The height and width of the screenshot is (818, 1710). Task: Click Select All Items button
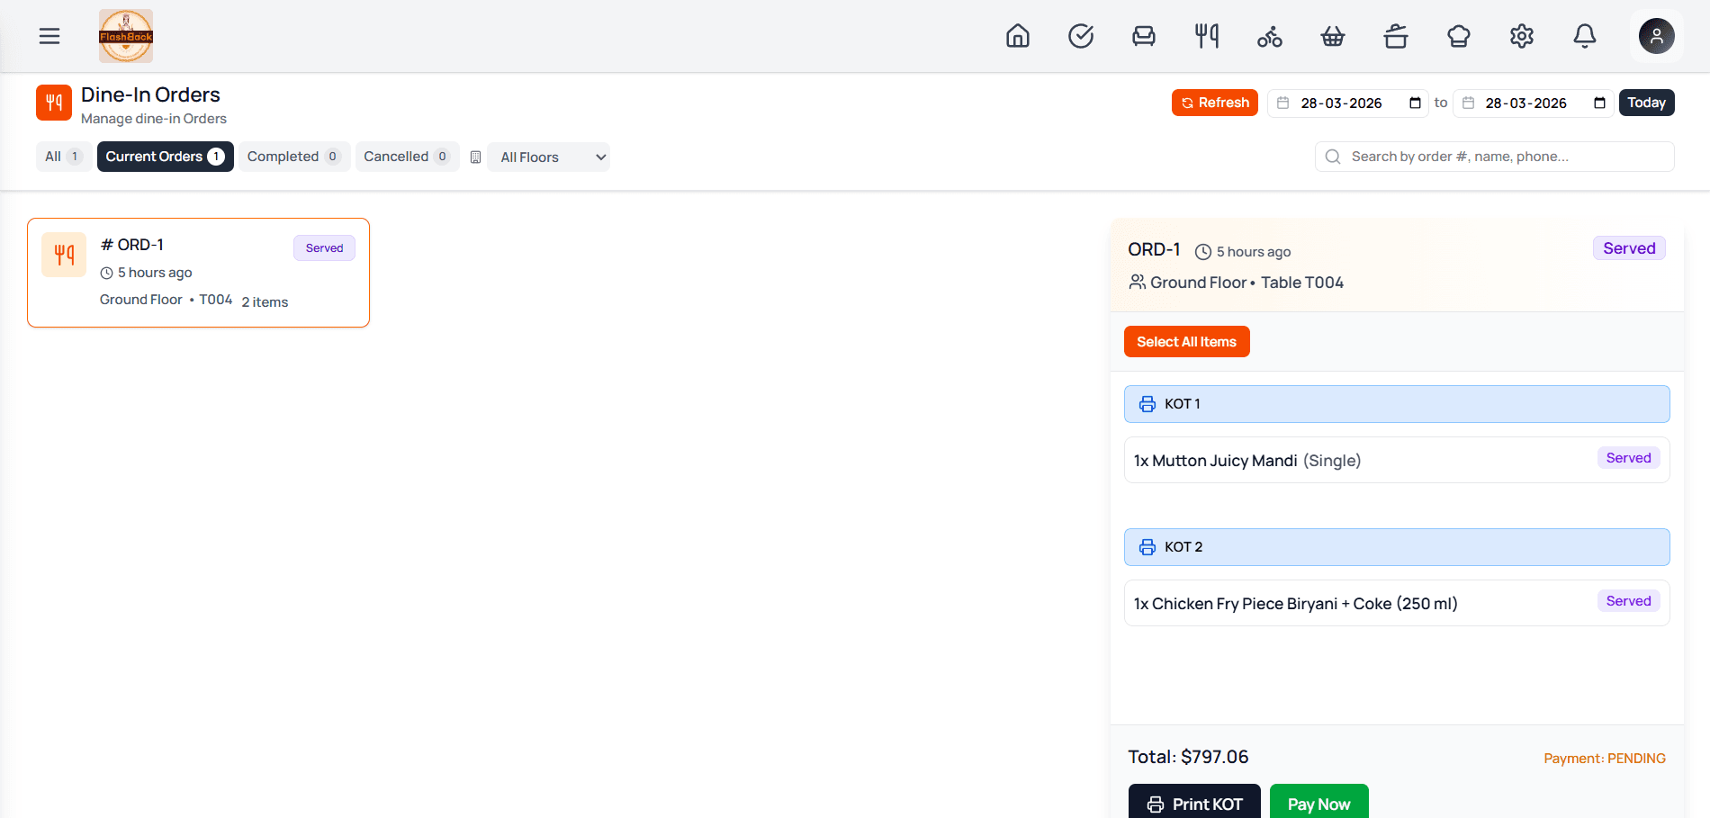click(x=1187, y=342)
